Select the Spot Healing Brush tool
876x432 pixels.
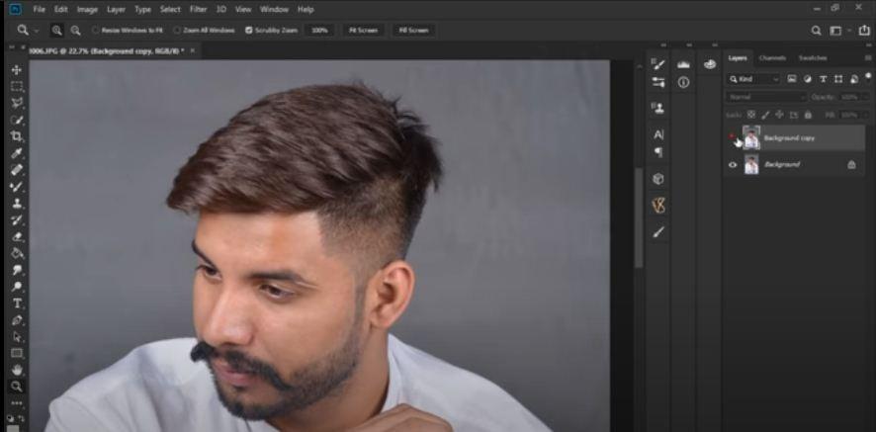[17, 170]
